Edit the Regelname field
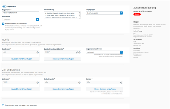This screenshot has height=109, width=170. (21, 13)
